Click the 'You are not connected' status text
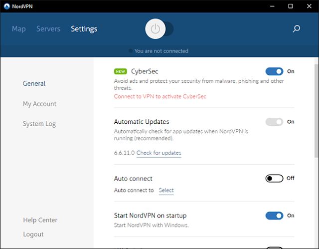Image resolution: width=319 pixels, height=249 pixels. click(161, 51)
